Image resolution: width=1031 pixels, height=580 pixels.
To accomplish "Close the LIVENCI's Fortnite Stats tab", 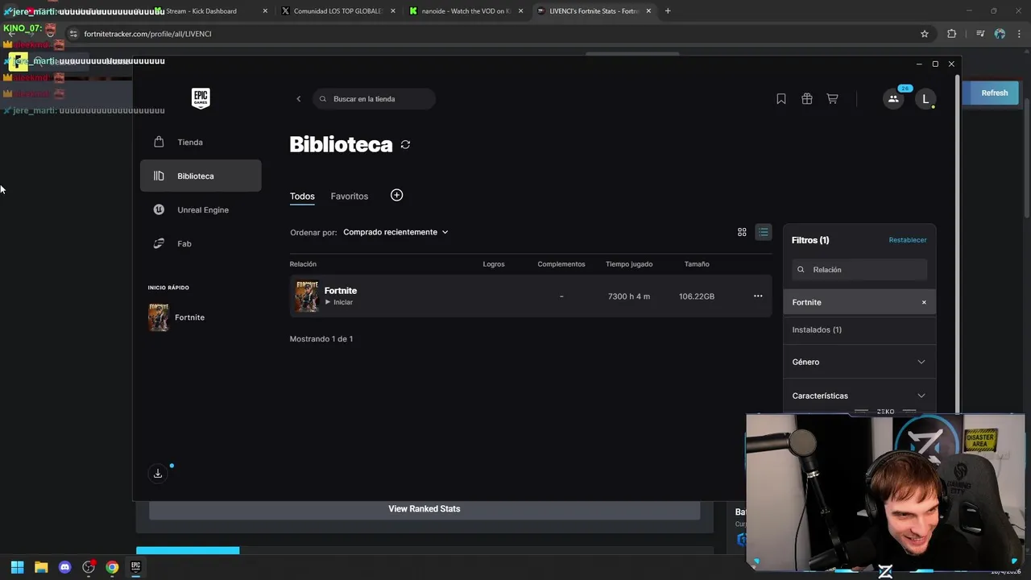I will tap(648, 11).
